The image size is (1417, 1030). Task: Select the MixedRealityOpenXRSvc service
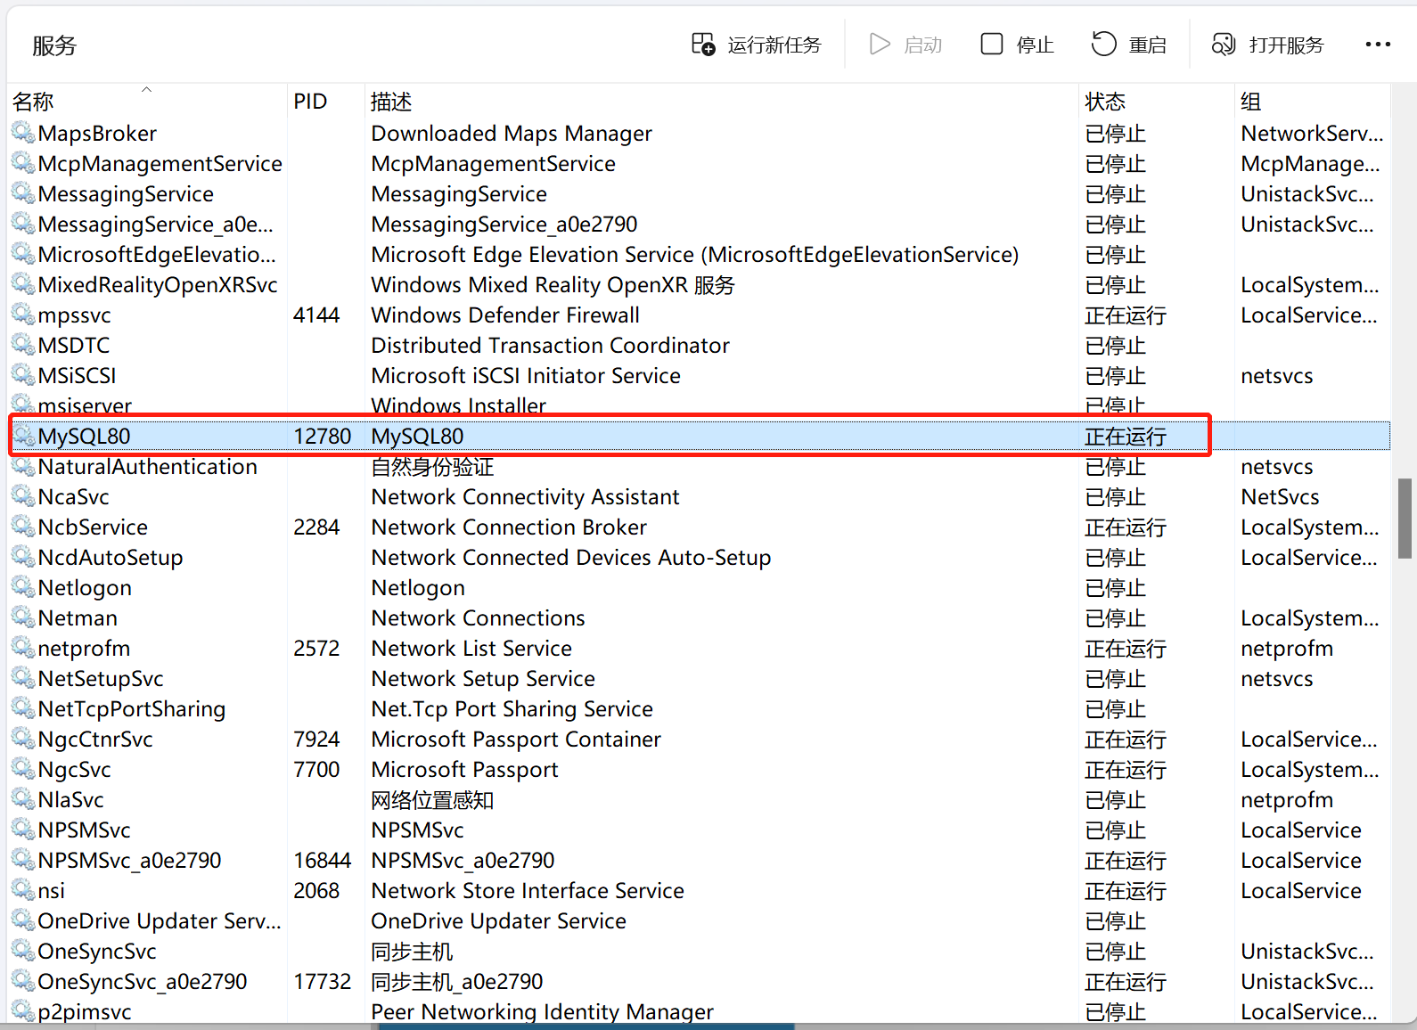click(158, 284)
